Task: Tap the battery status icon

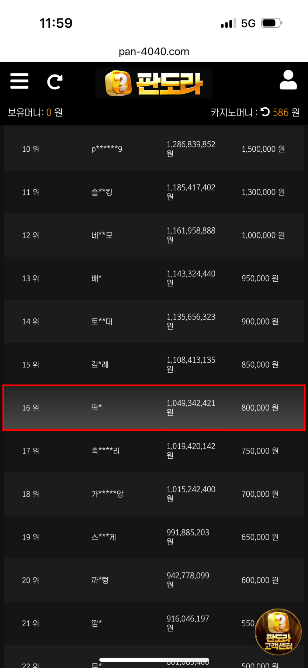Action: (271, 23)
